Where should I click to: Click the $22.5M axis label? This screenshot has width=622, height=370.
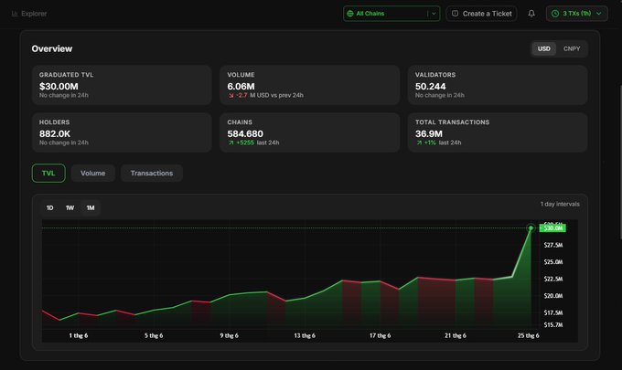tap(553, 279)
